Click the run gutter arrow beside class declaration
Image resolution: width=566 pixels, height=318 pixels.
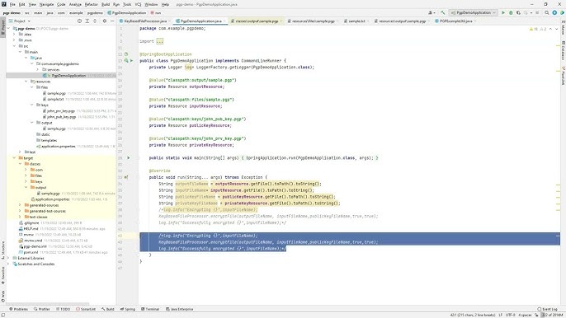(131, 61)
